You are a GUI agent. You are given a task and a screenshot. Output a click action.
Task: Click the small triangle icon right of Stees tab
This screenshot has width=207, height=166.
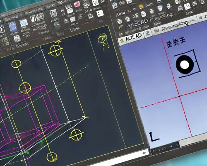(x=201, y=17)
